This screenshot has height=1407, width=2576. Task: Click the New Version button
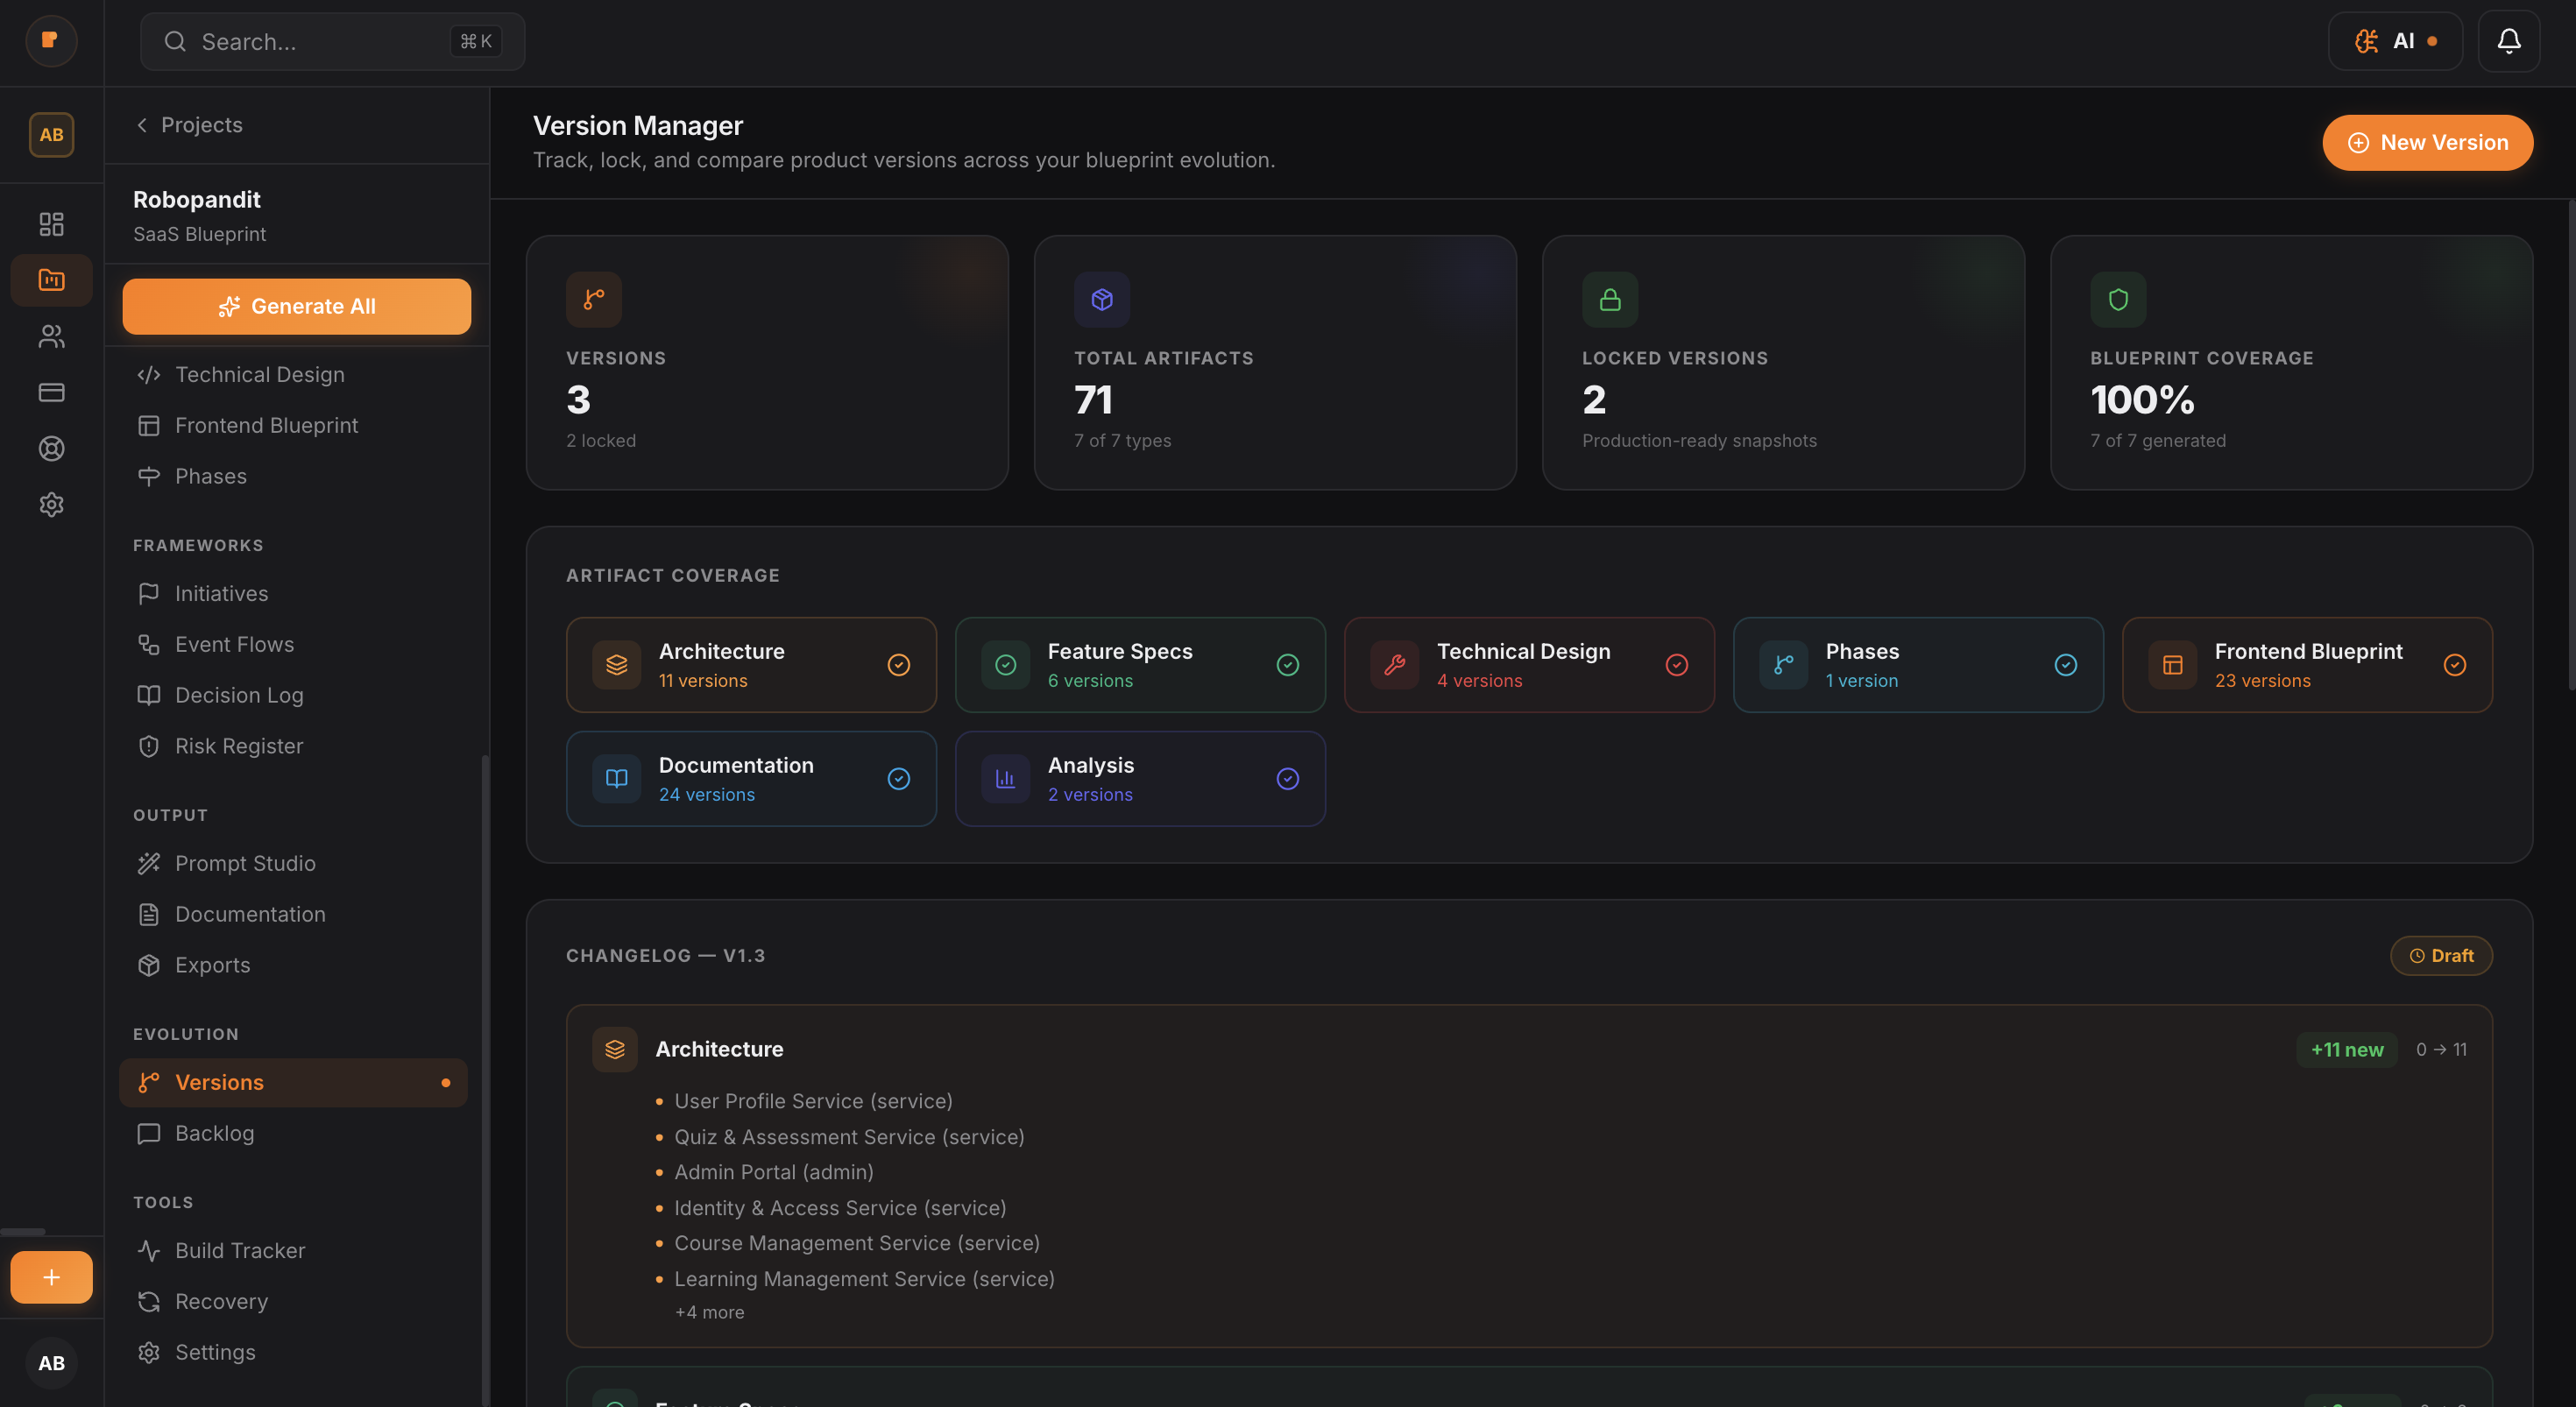pos(2427,142)
